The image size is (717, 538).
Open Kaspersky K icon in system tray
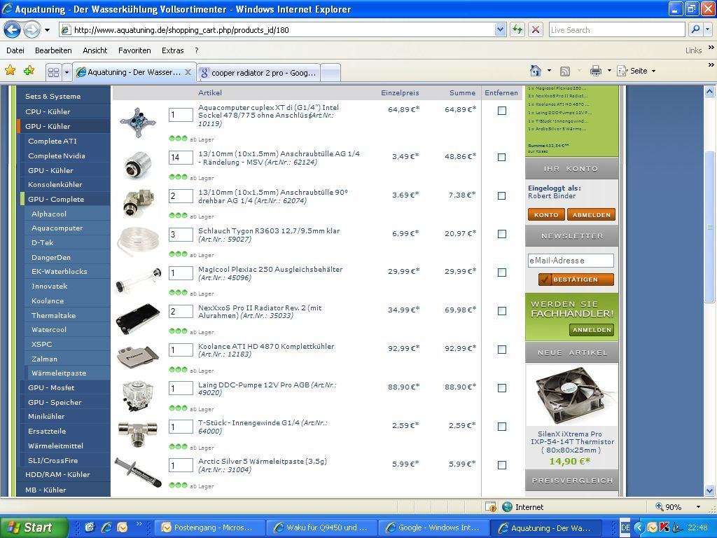(664, 527)
